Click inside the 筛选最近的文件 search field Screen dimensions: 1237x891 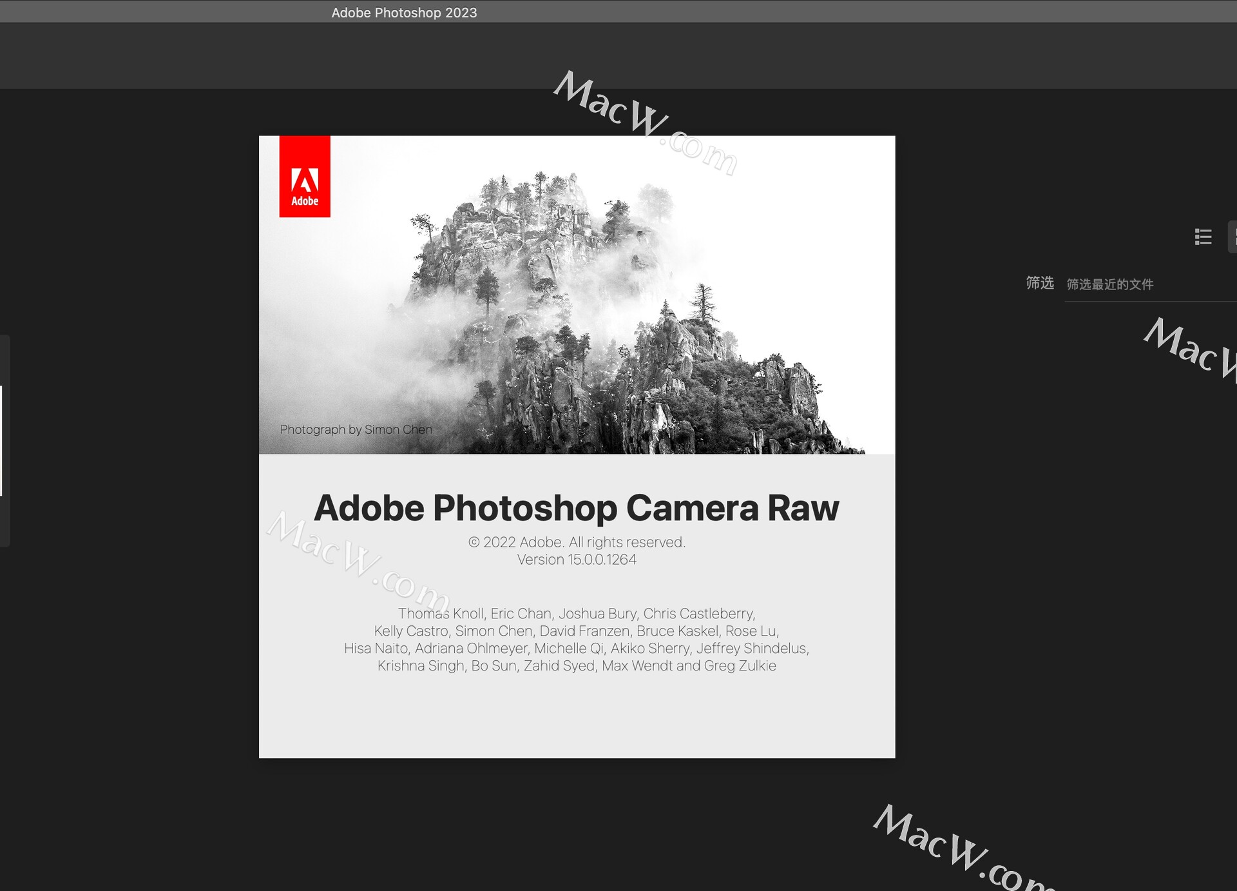[1147, 284]
